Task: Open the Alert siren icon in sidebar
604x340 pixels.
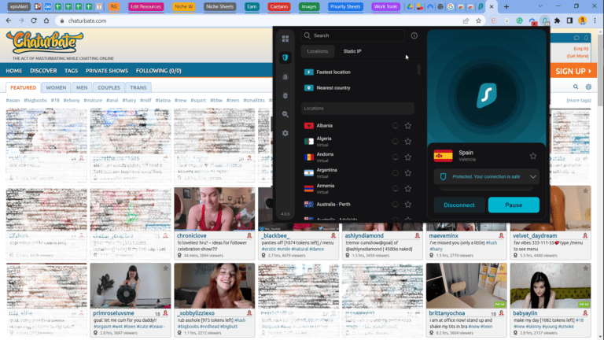Action: point(285,76)
